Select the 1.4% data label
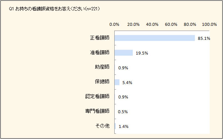The image size is (223, 139). 124,126
